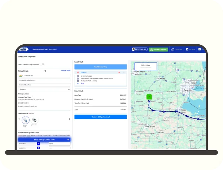Open the Home Page nav item
The height and width of the screenshot is (170, 223).
[x=177, y=49]
